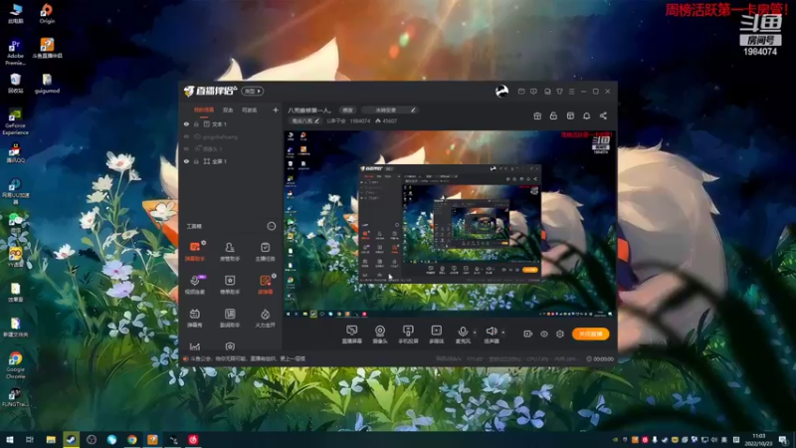
Task: Add the 摄像头 camera source
Action: coord(380,335)
